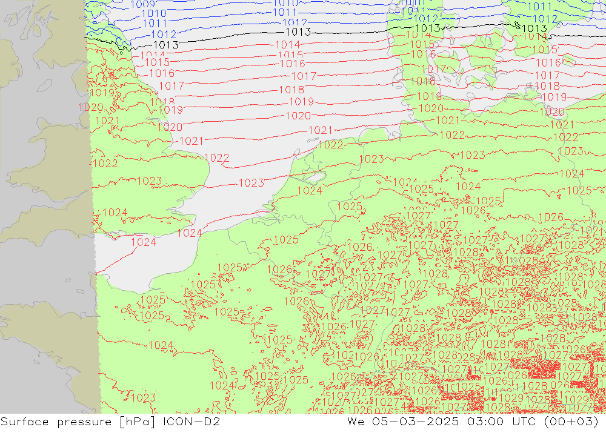Viewport: 606px width, 444px height.
Task: Click the southernmost '1023' isobar label
Action: [144, 397]
